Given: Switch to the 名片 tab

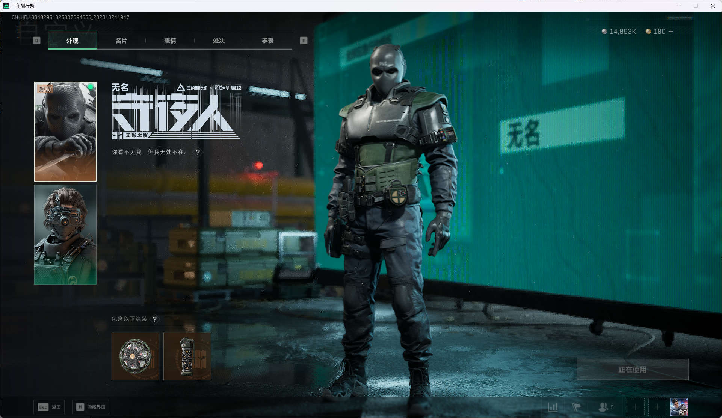Looking at the screenshot, I should coord(121,41).
